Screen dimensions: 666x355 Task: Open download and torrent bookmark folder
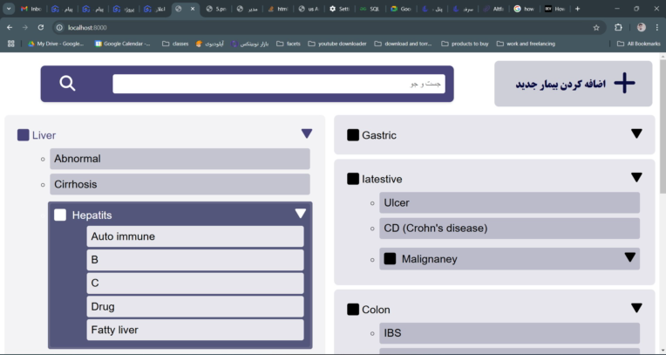click(x=403, y=44)
